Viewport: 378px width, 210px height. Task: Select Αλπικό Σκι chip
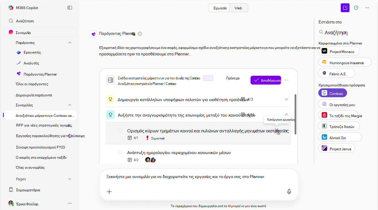(x=340, y=137)
